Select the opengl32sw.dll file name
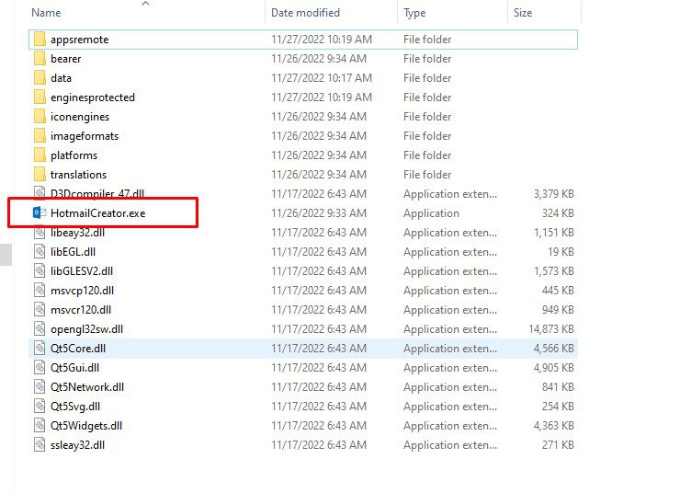Viewport: 691px width, 493px height. [x=86, y=330]
